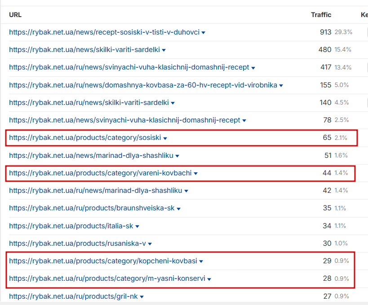Select traffic value 27
The height and width of the screenshot is (305, 368).
328,296
